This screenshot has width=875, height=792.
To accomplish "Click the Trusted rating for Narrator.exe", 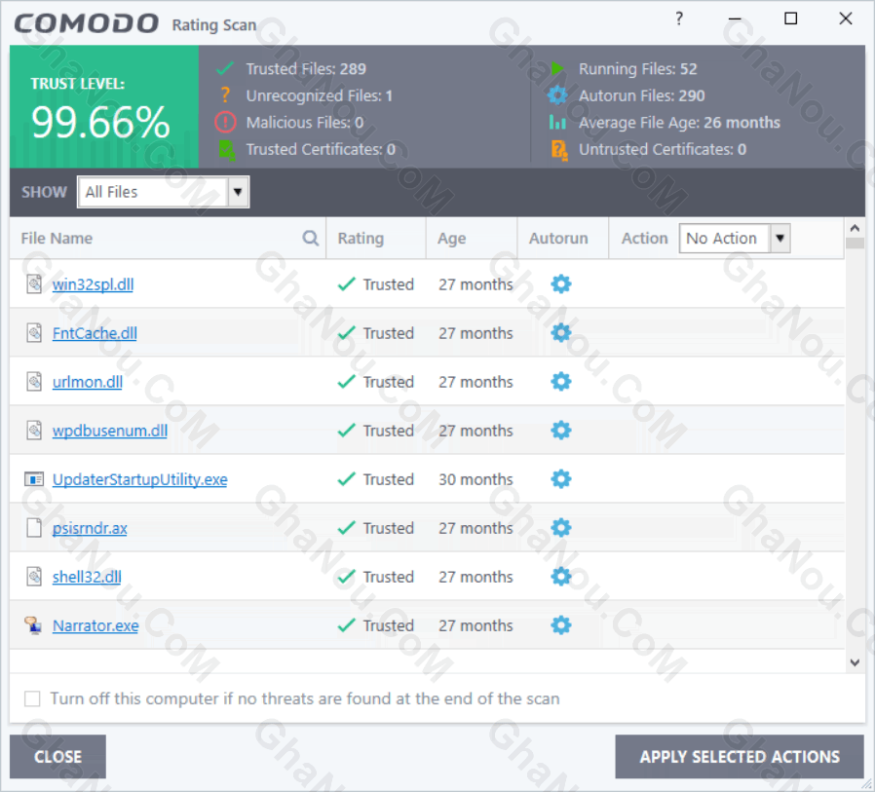I will pos(375,625).
